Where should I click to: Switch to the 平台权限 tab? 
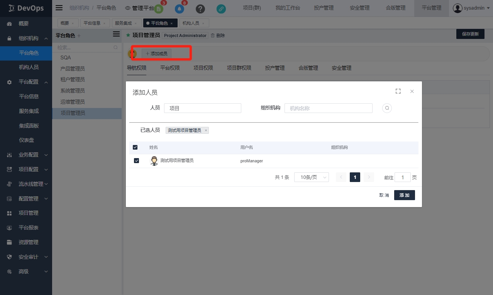coord(170,68)
